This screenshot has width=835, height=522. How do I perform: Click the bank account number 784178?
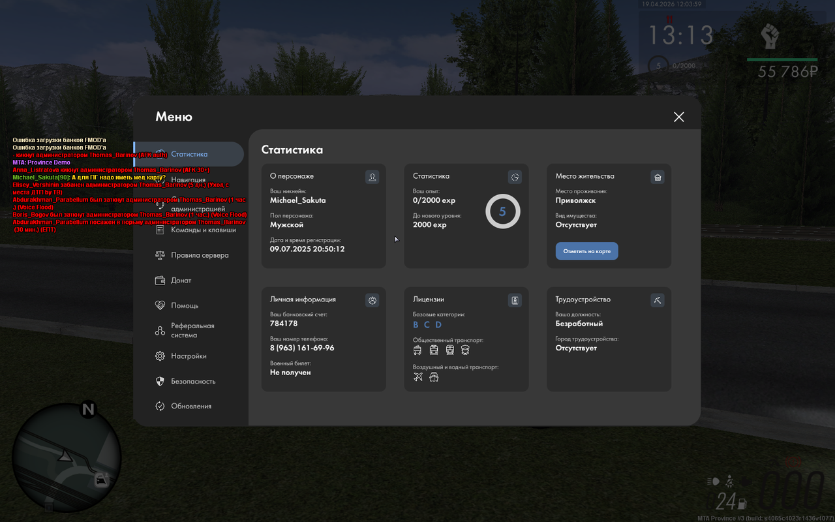[284, 324]
